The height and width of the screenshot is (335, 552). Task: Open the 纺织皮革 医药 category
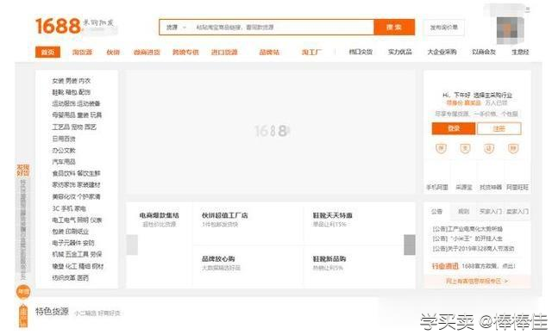[71, 277]
